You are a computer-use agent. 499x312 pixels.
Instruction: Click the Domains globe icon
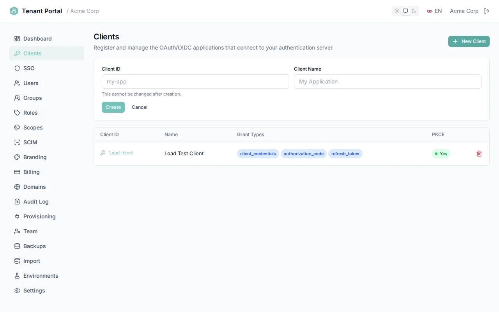(x=17, y=187)
